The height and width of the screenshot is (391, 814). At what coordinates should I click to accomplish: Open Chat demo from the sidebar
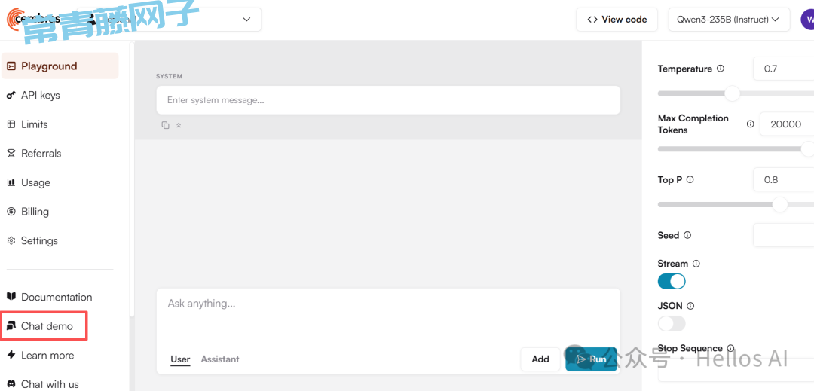(47, 326)
